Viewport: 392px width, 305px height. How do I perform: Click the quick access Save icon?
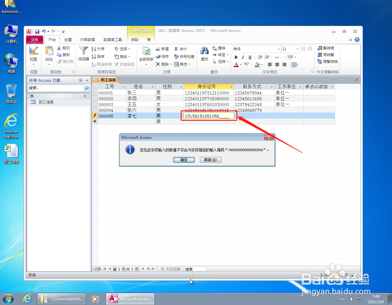tap(37, 31)
